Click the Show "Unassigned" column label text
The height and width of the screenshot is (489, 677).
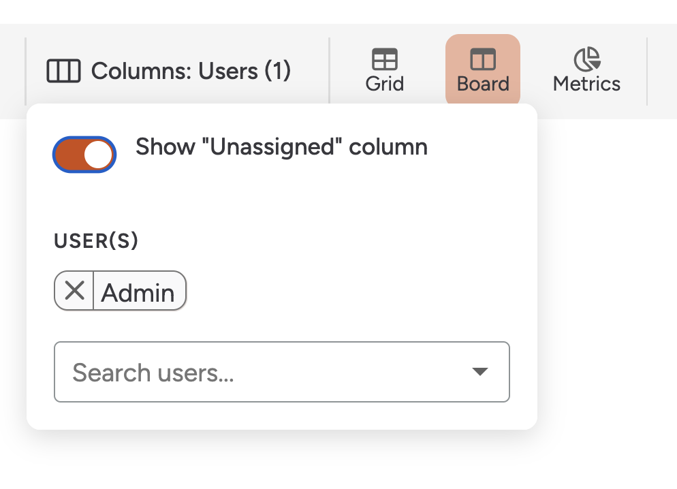(x=281, y=147)
